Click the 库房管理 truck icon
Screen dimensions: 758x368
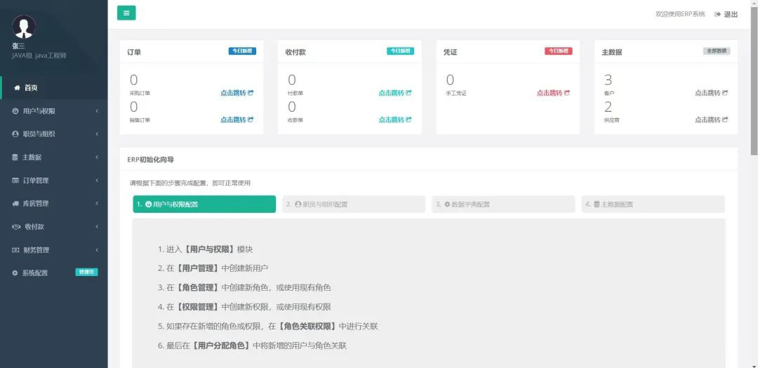point(15,204)
